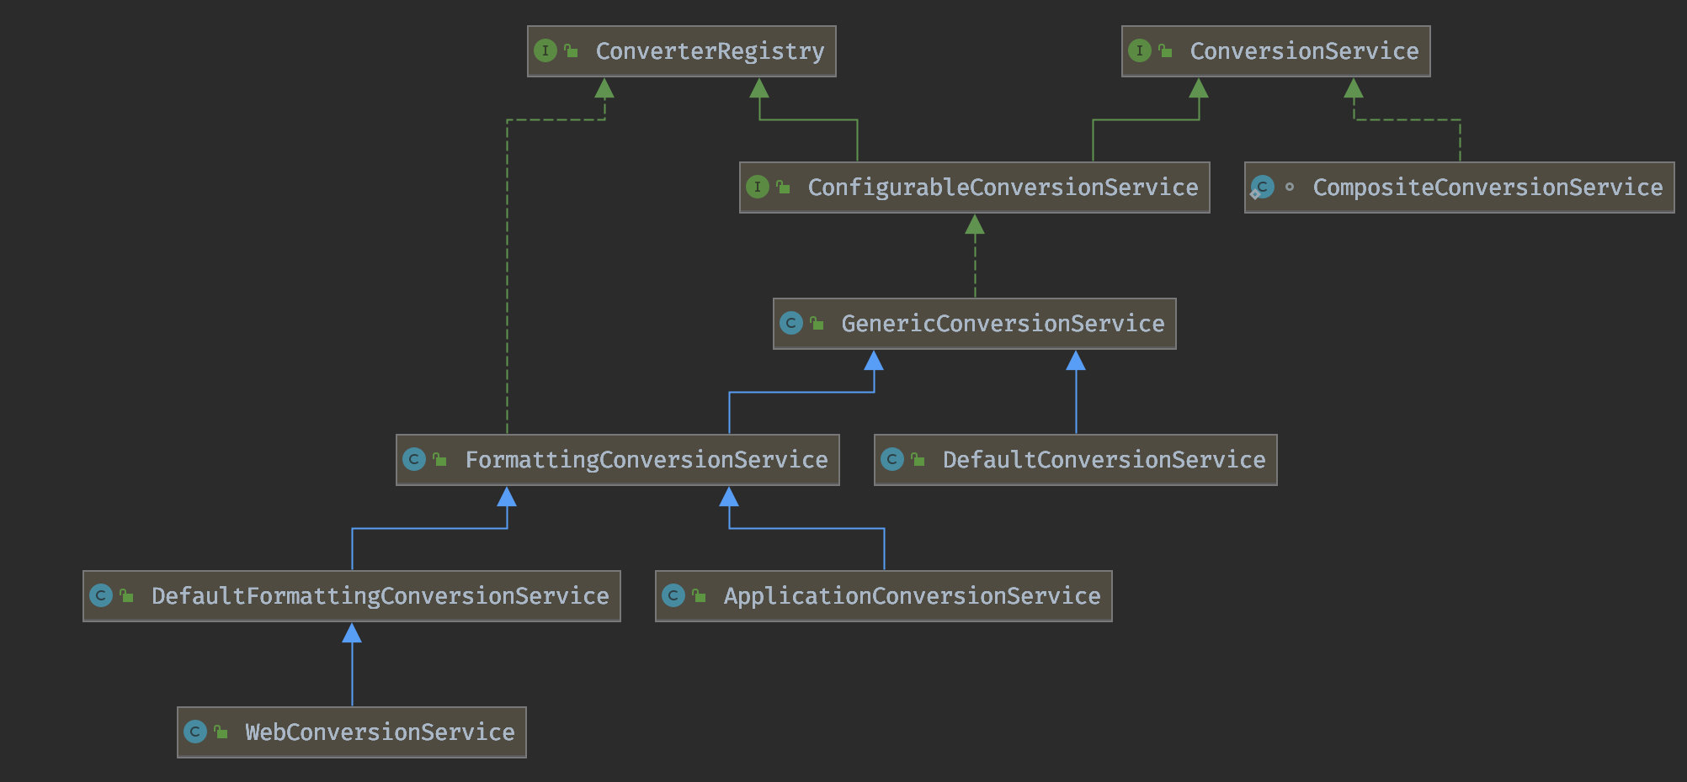Select the CompositeConversionService label text
Screen dimensions: 1687x782
(1488, 188)
